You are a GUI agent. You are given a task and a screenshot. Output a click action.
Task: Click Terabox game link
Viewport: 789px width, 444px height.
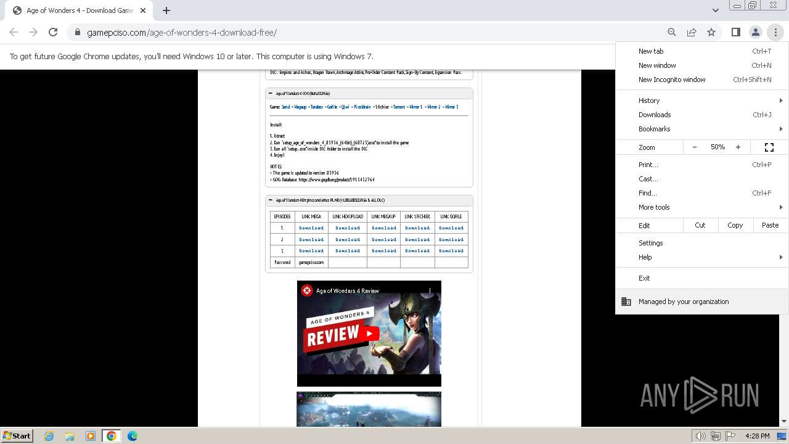[317, 107]
